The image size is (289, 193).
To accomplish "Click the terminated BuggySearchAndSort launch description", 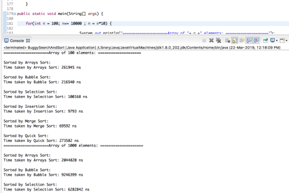I will (142, 47).
